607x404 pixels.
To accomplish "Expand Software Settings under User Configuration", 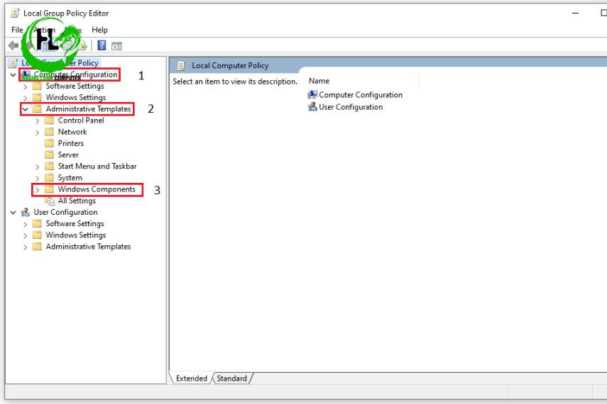I will point(25,224).
